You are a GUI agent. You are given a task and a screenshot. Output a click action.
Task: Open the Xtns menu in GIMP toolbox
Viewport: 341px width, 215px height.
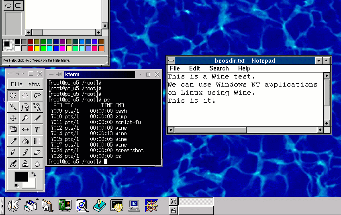click(x=34, y=84)
